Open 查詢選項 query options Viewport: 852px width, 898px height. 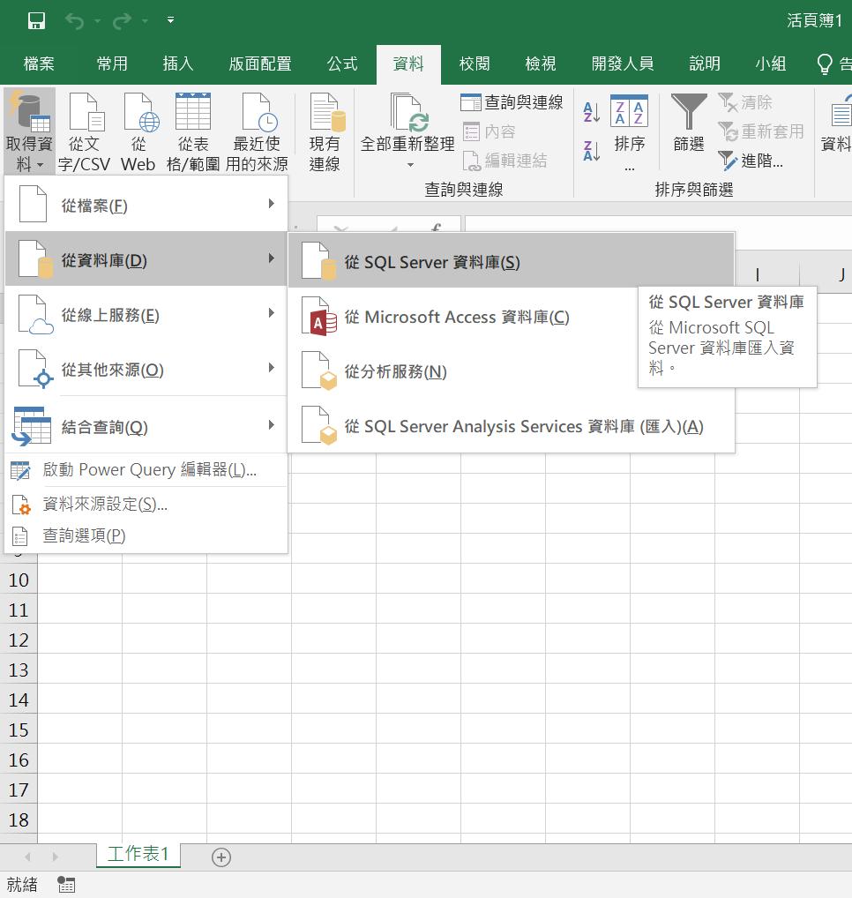pyautogui.click(x=146, y=536)
